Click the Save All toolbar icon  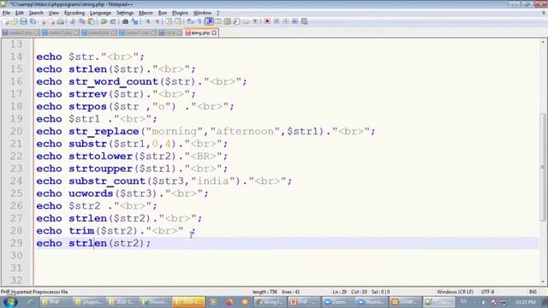(33, 21)
